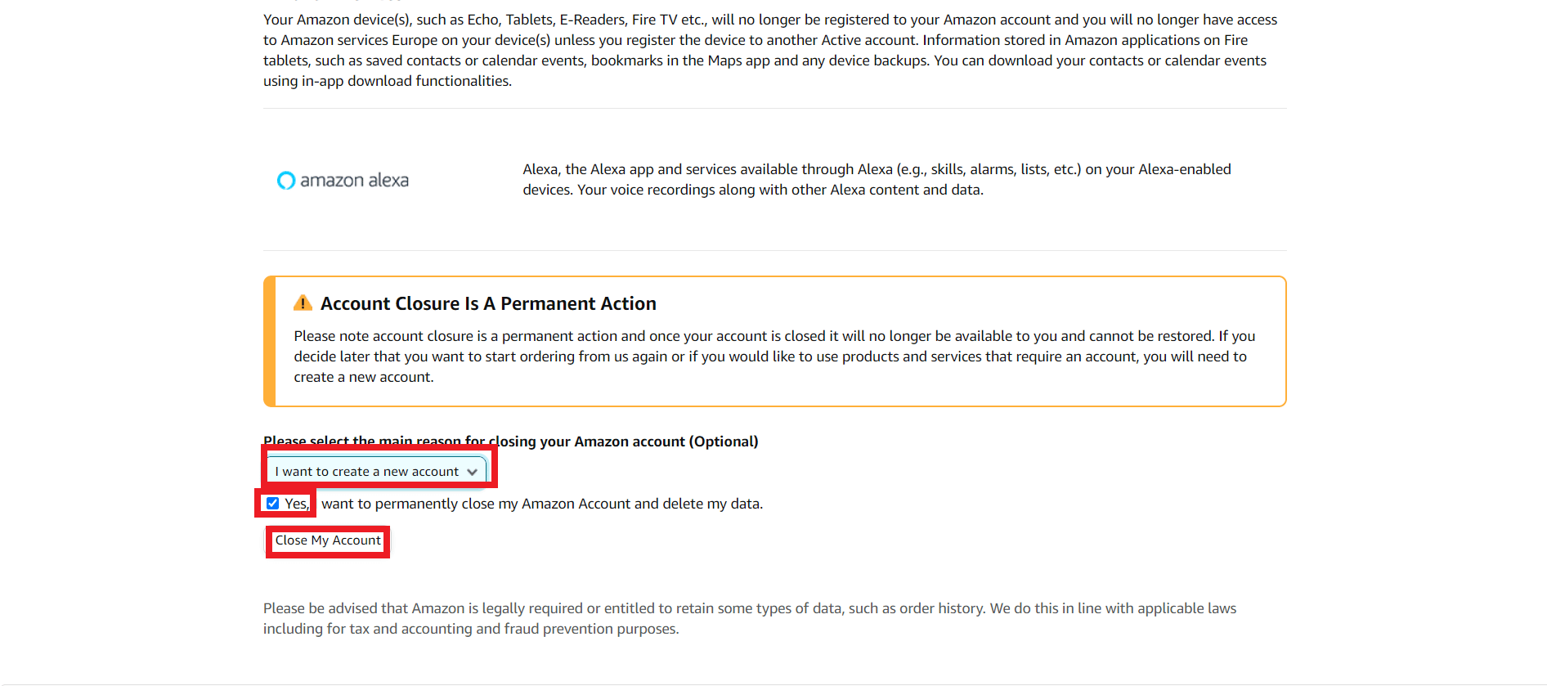
Task: Select 'I want to create a new account' text
Action: pos(366,472)
